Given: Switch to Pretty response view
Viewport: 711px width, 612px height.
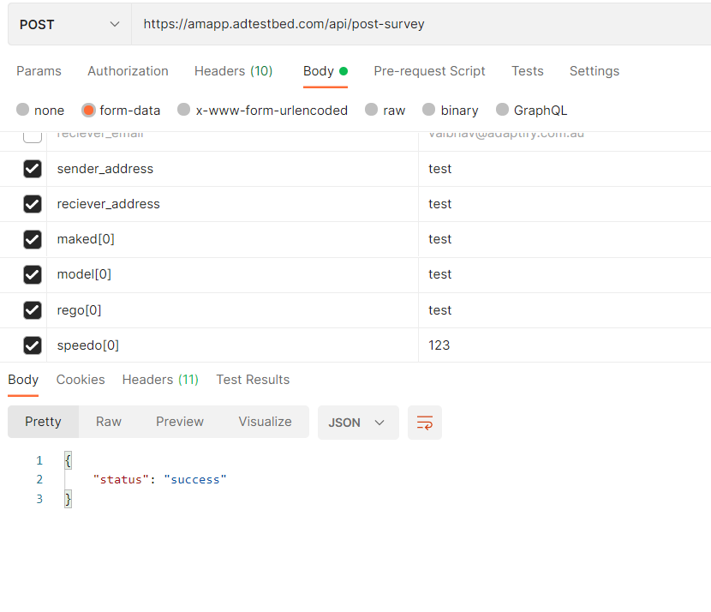Looking at the screenshot, I should 43,422.
